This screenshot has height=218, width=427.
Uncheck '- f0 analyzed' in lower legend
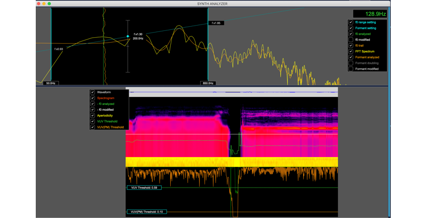[x=92, y=104]
